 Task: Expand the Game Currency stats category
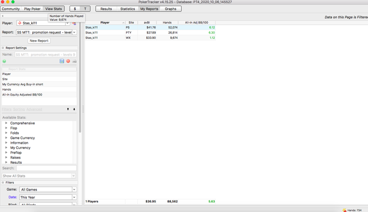click(x=6, y=137)
